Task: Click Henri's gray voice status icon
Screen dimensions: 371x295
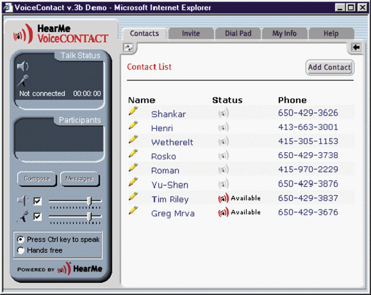Action: (x=224, y=127)
